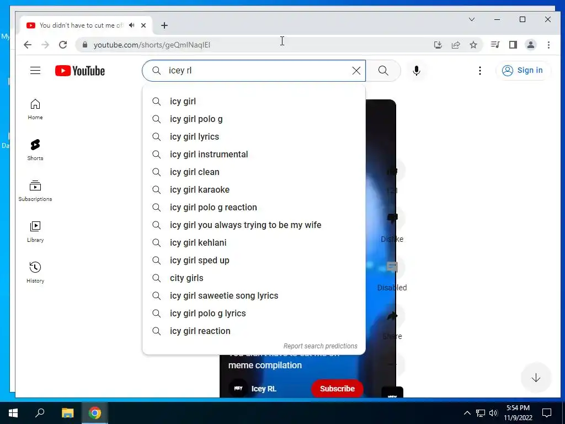Choose the 'icy girl karaoke' suggestion
Image resolution: width=565 pixels, height=424 pixels.
(x=254, y=190)
